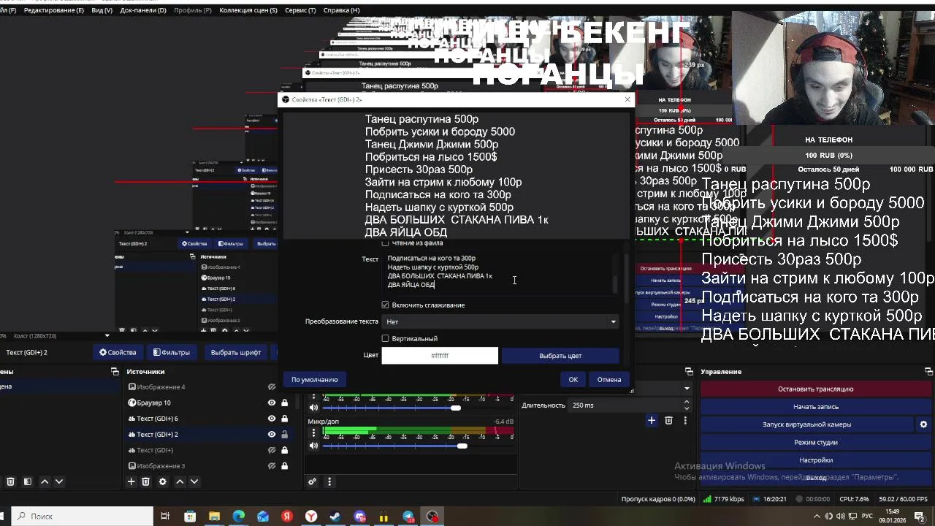Hide the Текст (GDI+) 6 source
The height and width of the screenshot is (526, 935).
tap(272, 419)
